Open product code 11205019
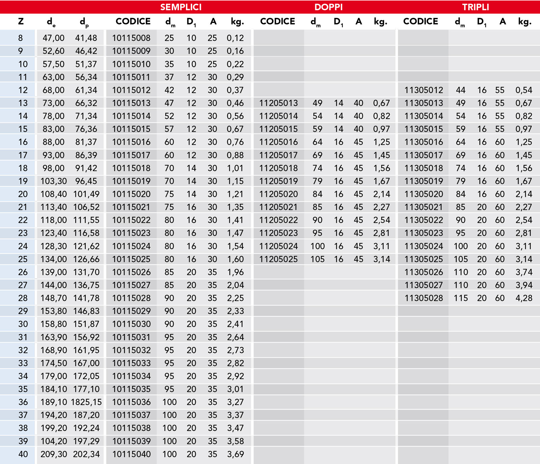 click(278, 181)
